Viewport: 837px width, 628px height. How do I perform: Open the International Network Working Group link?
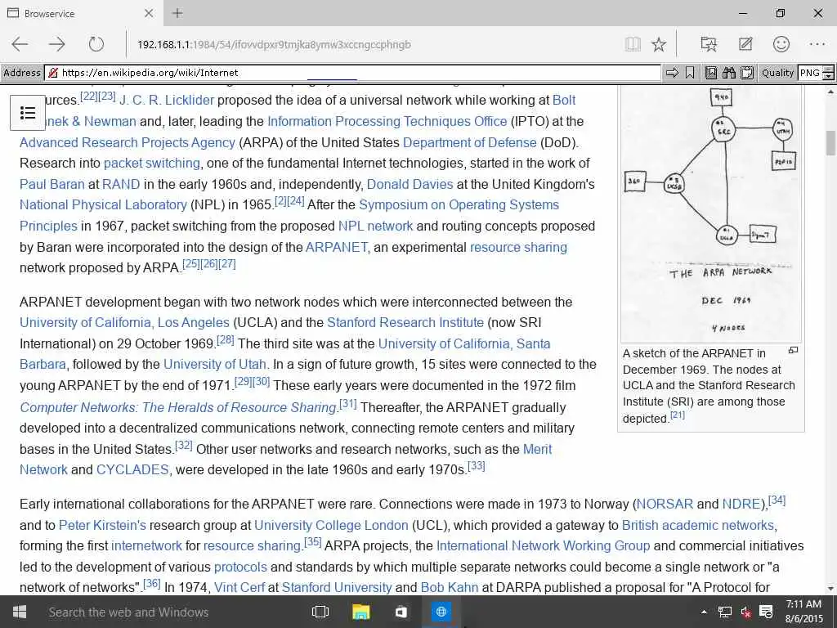(x=543, y=545)
